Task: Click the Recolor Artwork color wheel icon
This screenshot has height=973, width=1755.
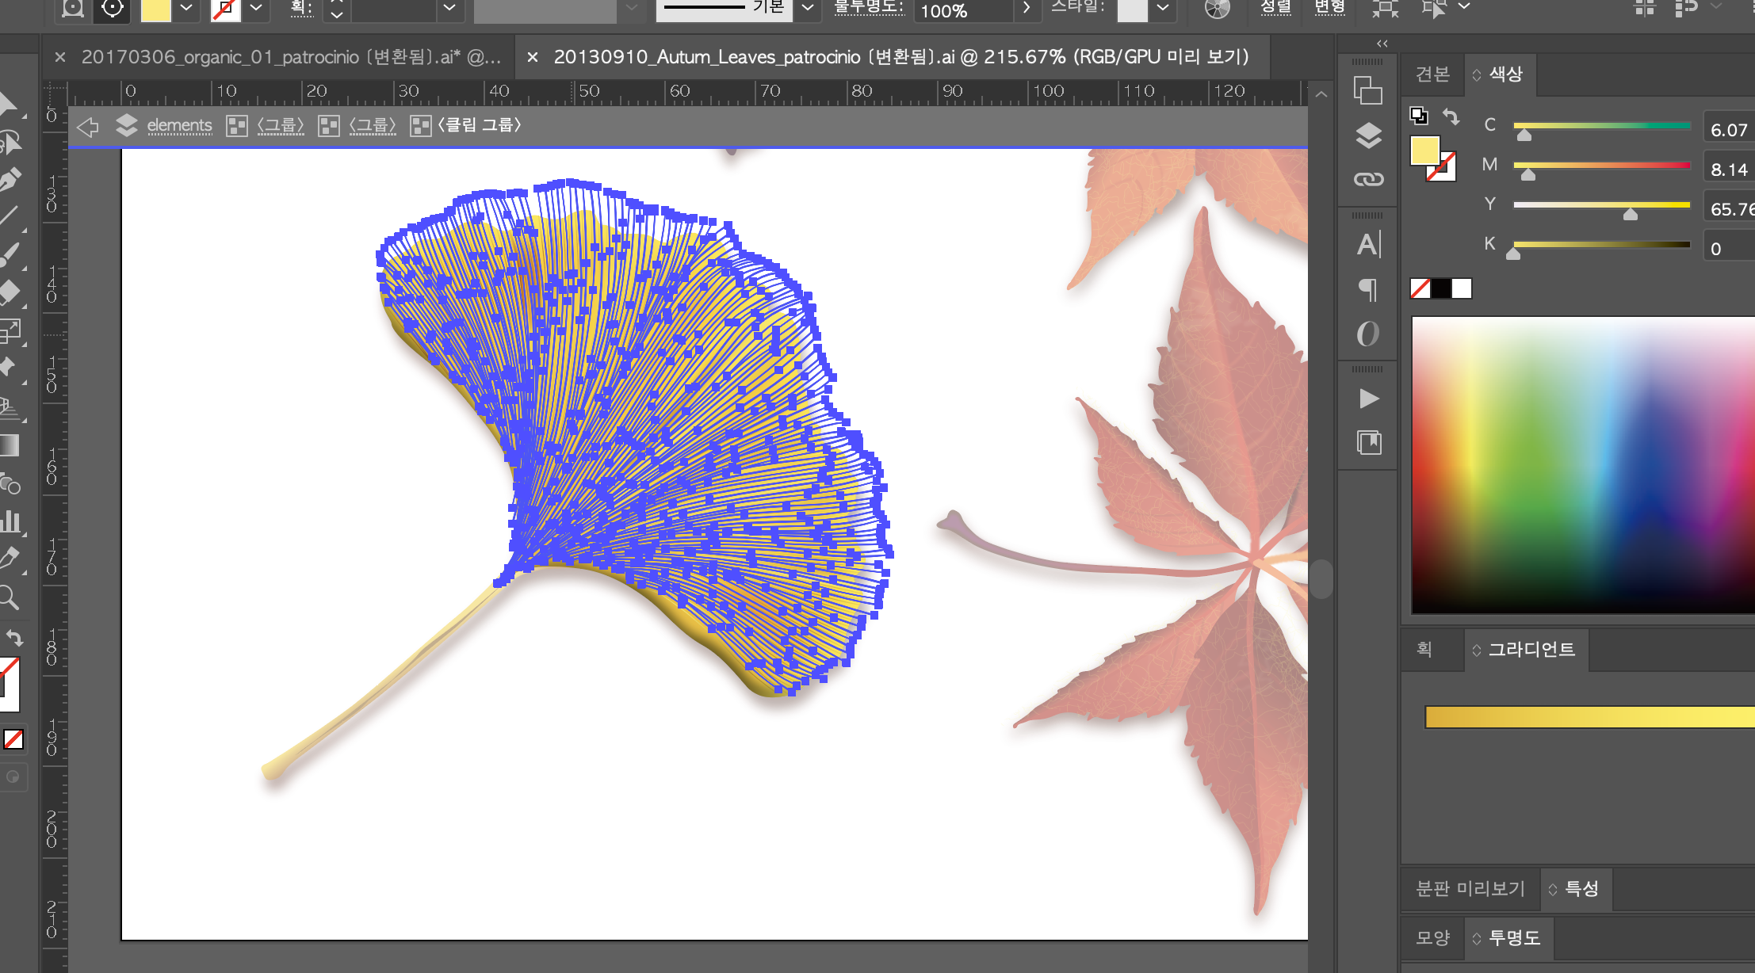Action: click(x=1217, y=9)
